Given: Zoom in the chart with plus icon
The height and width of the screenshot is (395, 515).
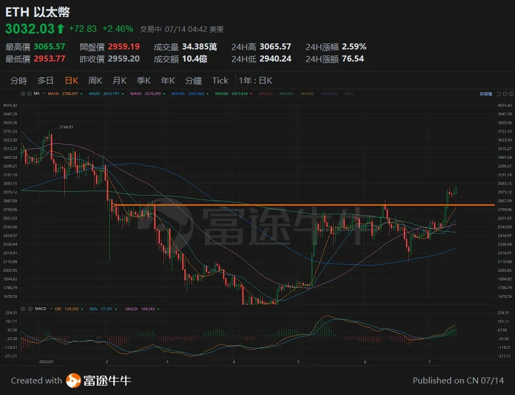Looking at the screenshot, I should (511, 94).
